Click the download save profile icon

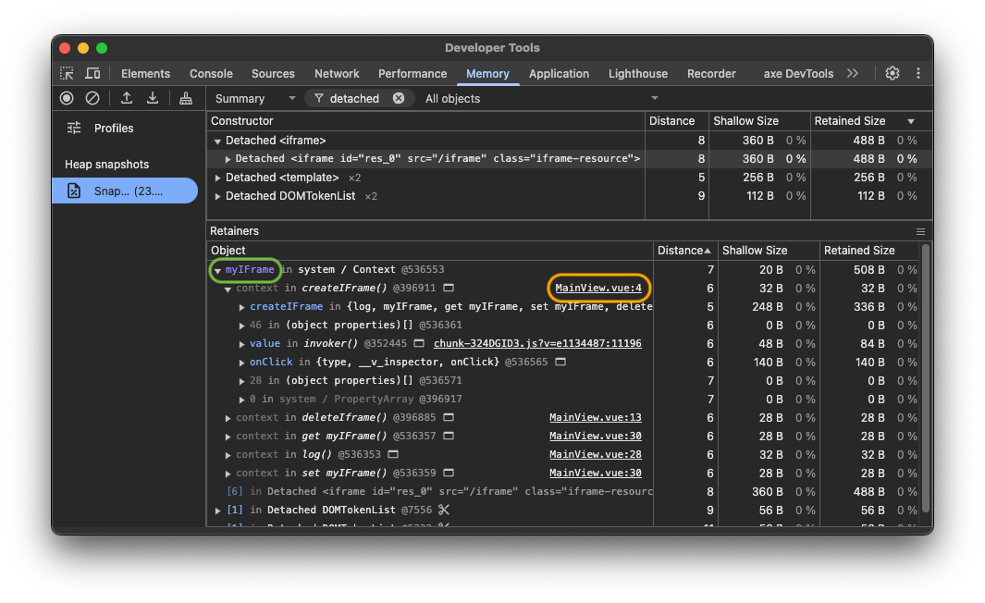click(153, 98)
